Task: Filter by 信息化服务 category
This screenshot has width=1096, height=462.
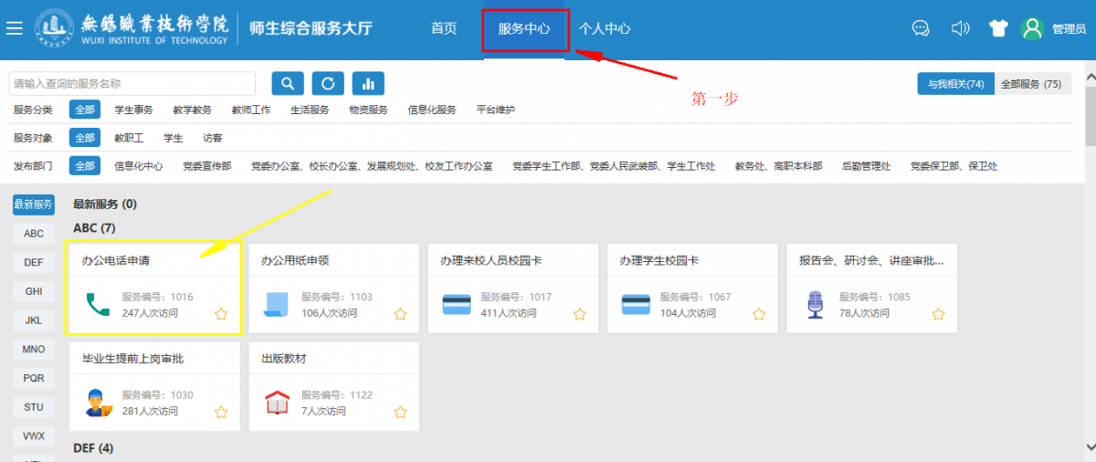Action: pos(432,110)
